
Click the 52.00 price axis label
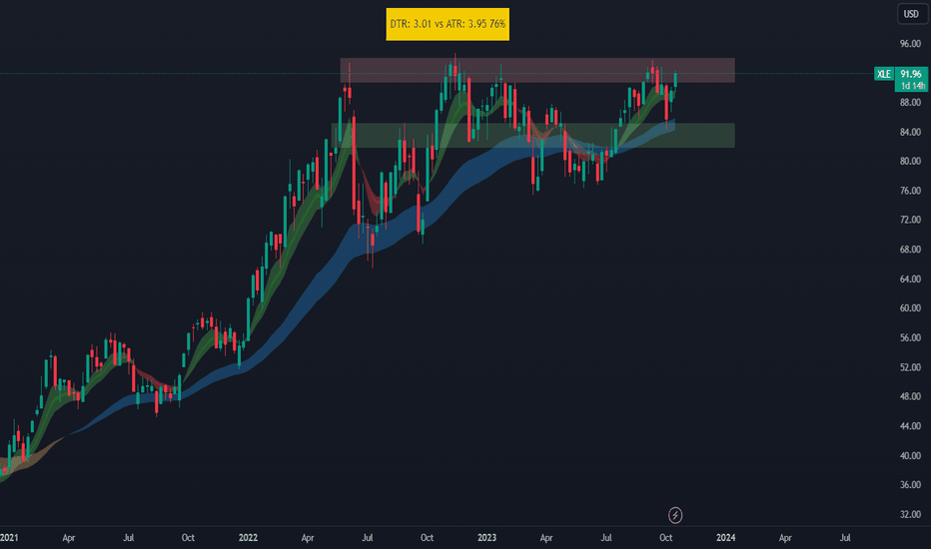click(910, 367)
